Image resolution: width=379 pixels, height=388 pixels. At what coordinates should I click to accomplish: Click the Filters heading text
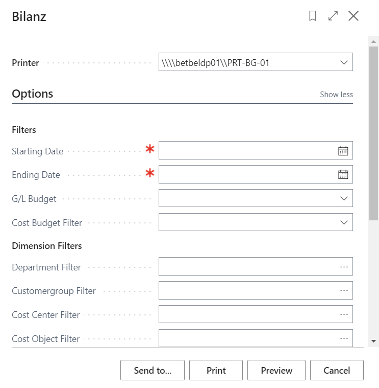[24, 130]
